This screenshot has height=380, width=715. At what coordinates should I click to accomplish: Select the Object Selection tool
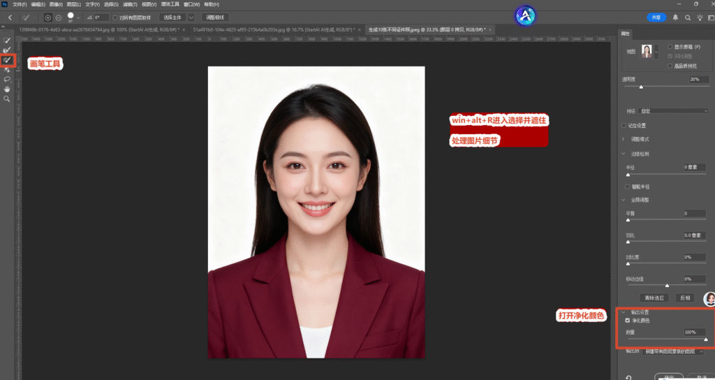click(7, 70)
